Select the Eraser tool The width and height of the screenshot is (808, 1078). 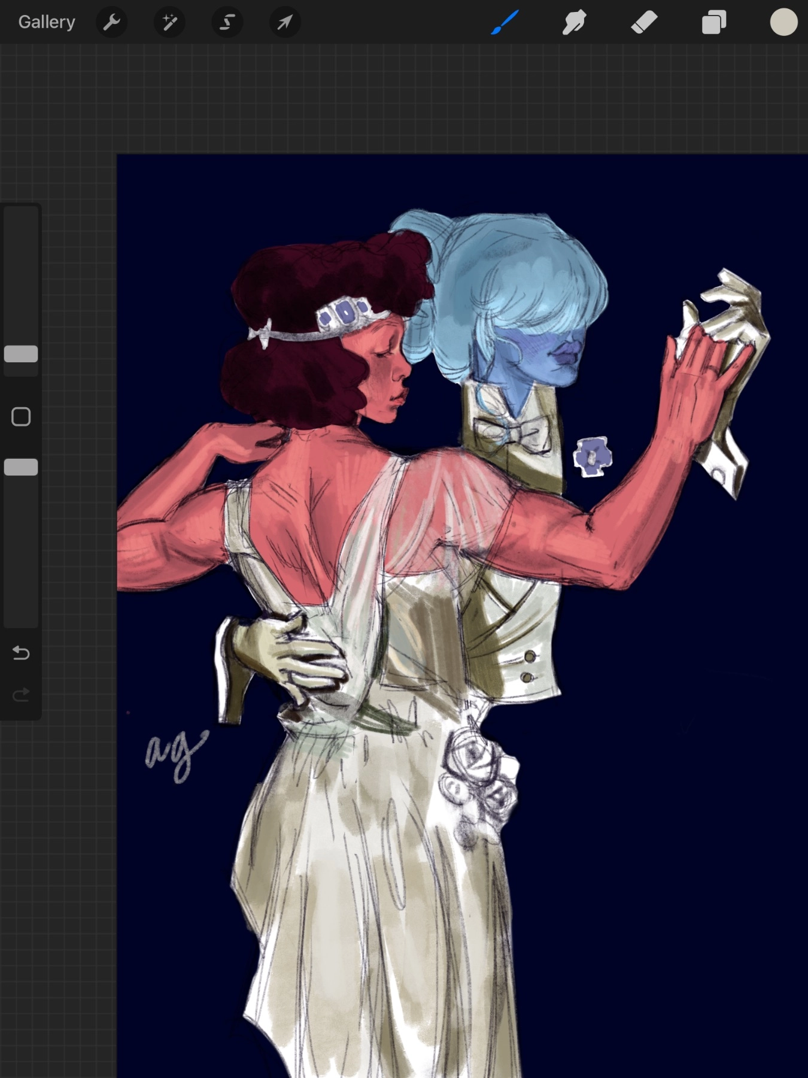644,23
